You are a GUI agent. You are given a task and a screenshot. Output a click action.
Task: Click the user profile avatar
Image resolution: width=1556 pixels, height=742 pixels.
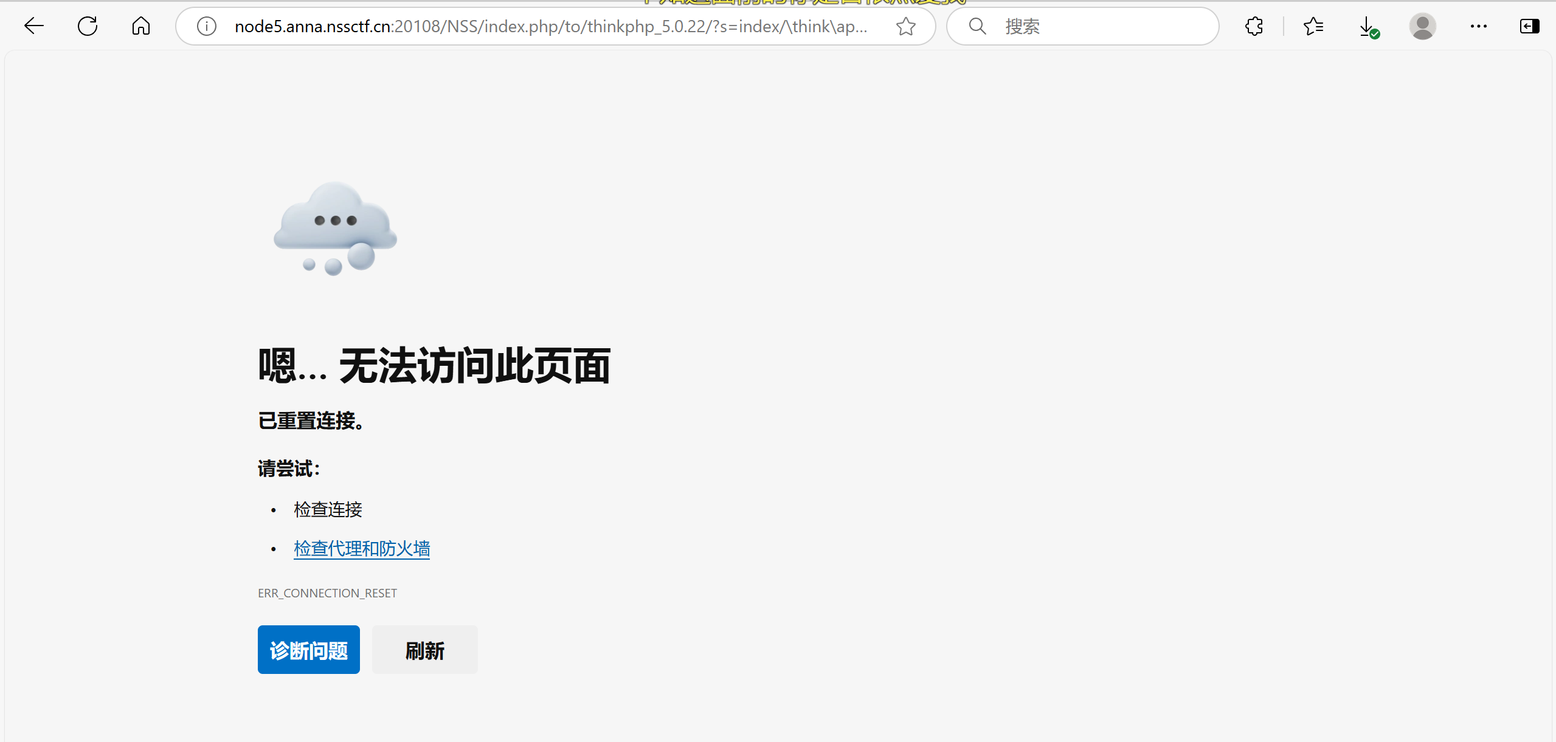point(1422,26)
